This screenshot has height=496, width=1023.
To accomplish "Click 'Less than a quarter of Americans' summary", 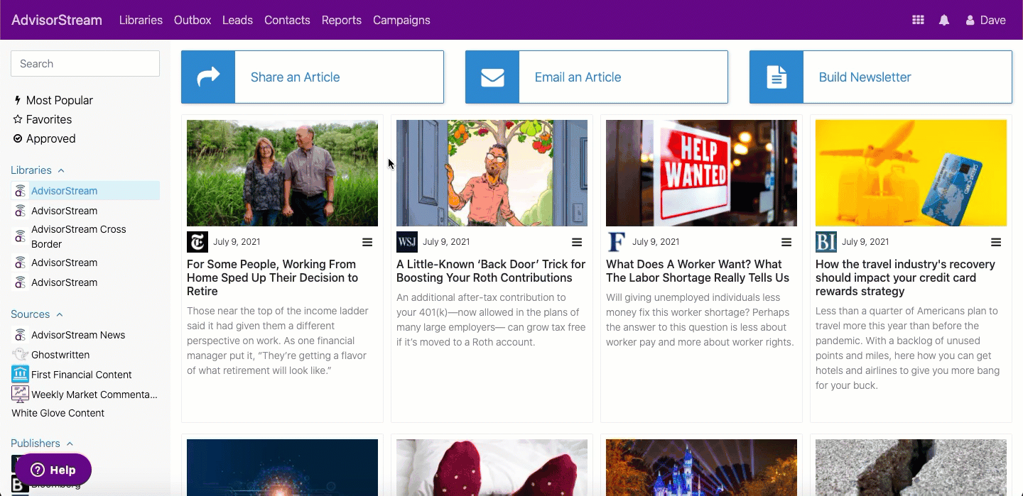I will 907,348.
